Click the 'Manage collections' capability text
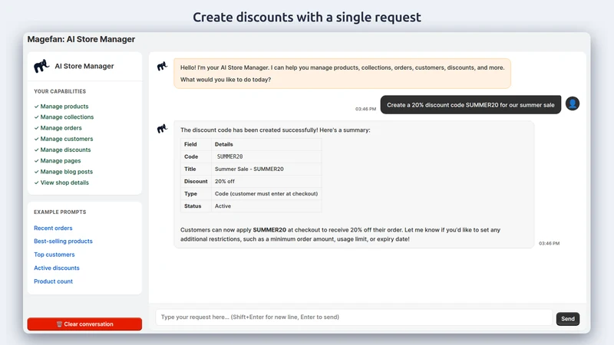 click(67, 117)
